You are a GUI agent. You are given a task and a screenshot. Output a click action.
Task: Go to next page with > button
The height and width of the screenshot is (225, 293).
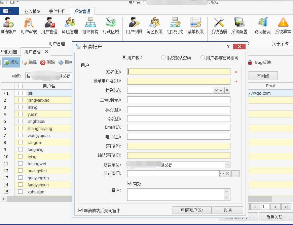pyautogui.click(x=275, y=207)
